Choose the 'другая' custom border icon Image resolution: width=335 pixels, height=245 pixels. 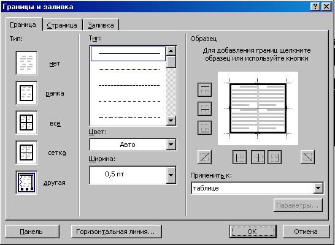coord(26,183)
